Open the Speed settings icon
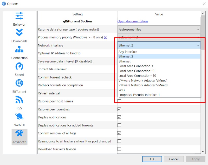This screenshot has width=208, height=165. click(19, 66)
